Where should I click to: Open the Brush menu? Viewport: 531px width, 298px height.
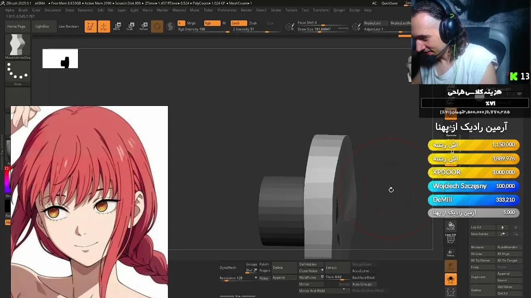point(23,10)
